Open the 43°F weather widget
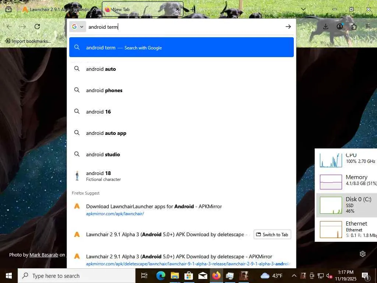The width and height of the screenshot is (377, 283). 271,276
